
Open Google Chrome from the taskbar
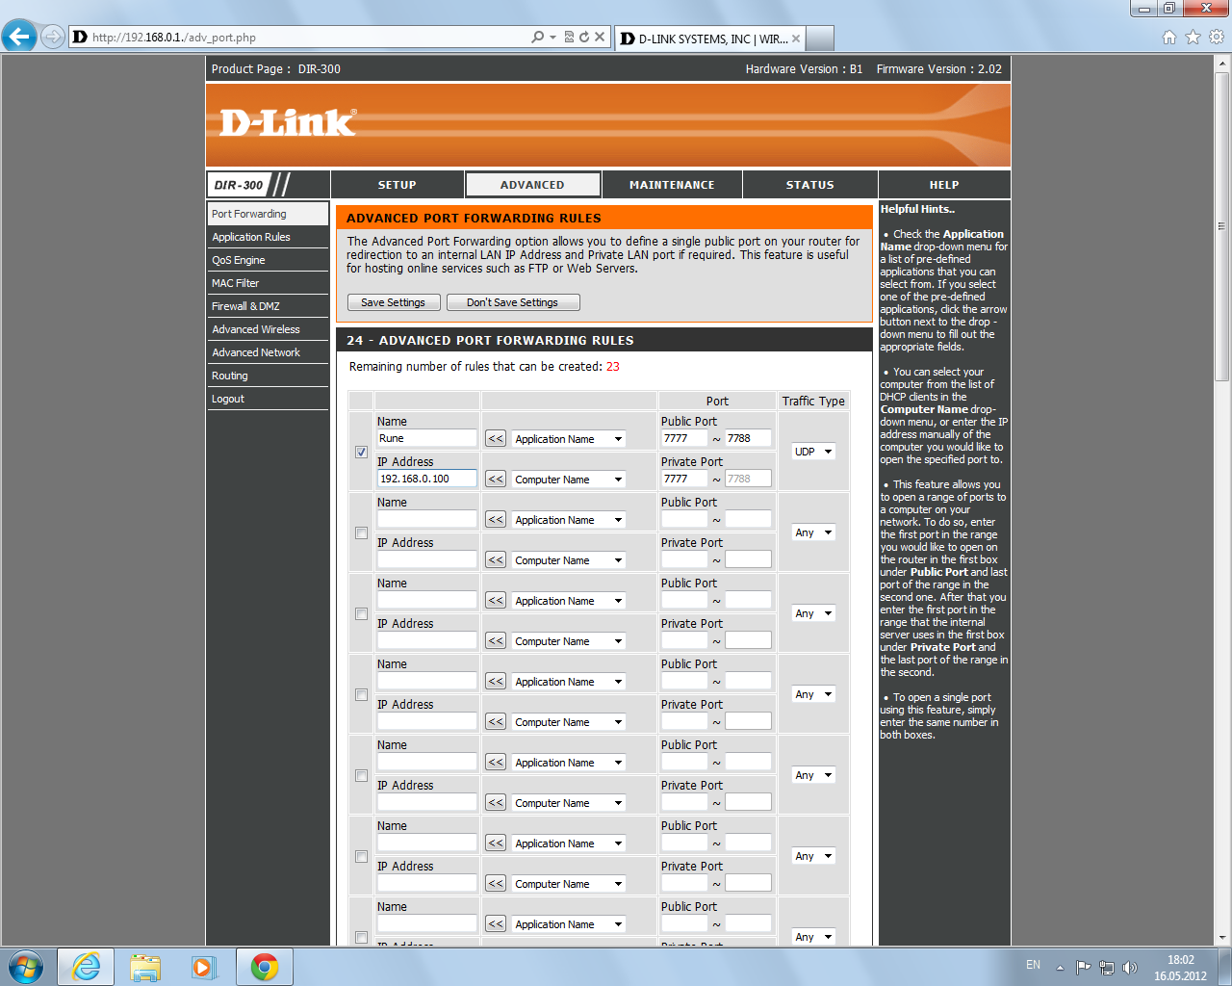pos(265,967)
